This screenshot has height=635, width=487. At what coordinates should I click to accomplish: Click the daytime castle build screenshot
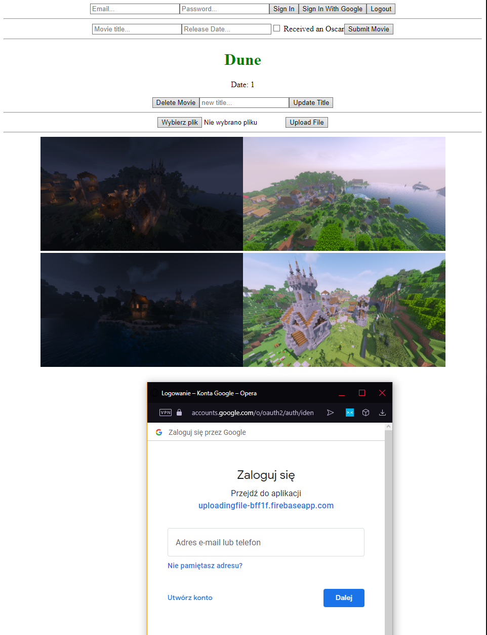[344, 310]
